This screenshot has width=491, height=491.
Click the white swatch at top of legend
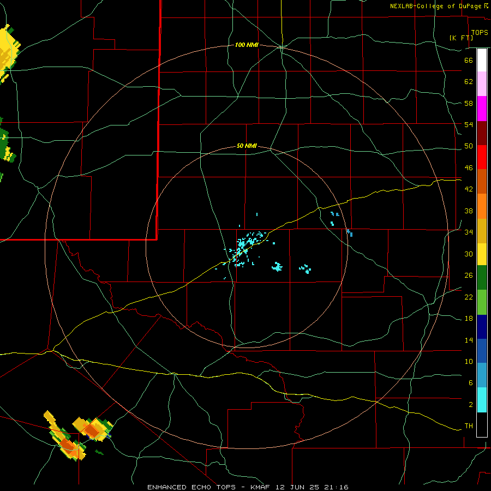[482, 60]
